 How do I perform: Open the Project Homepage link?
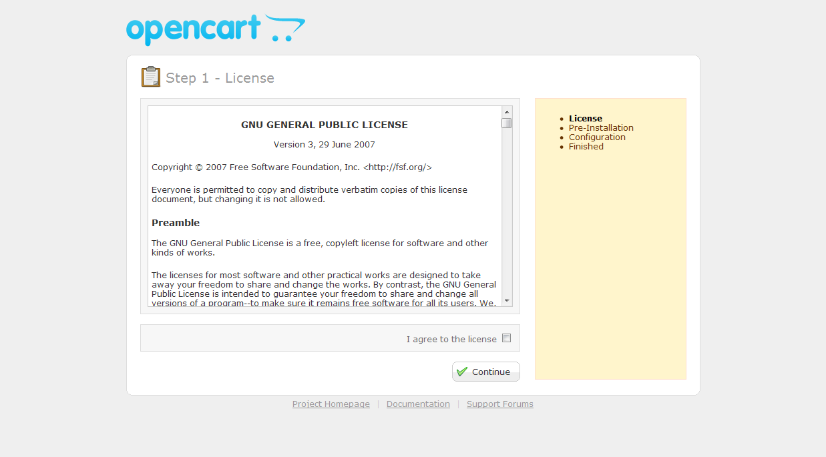point(331,404)
